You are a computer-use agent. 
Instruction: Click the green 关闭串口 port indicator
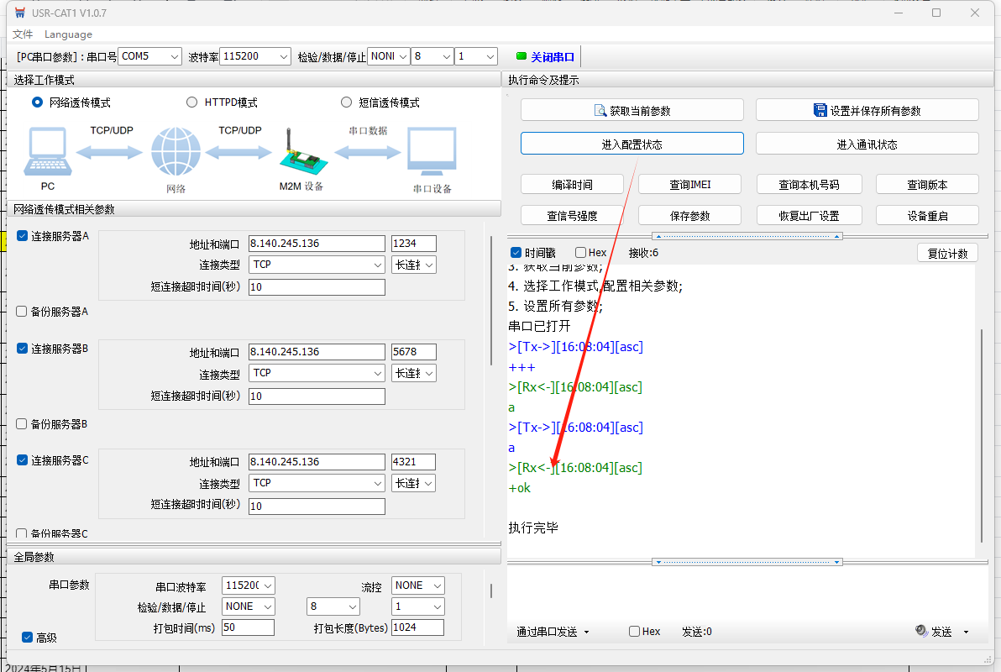(546, 57)
